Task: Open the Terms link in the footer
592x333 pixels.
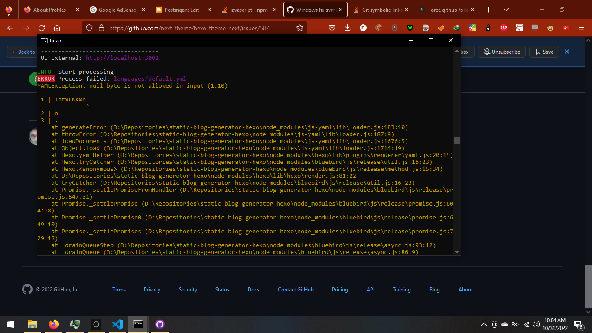Action: point(119,290)
